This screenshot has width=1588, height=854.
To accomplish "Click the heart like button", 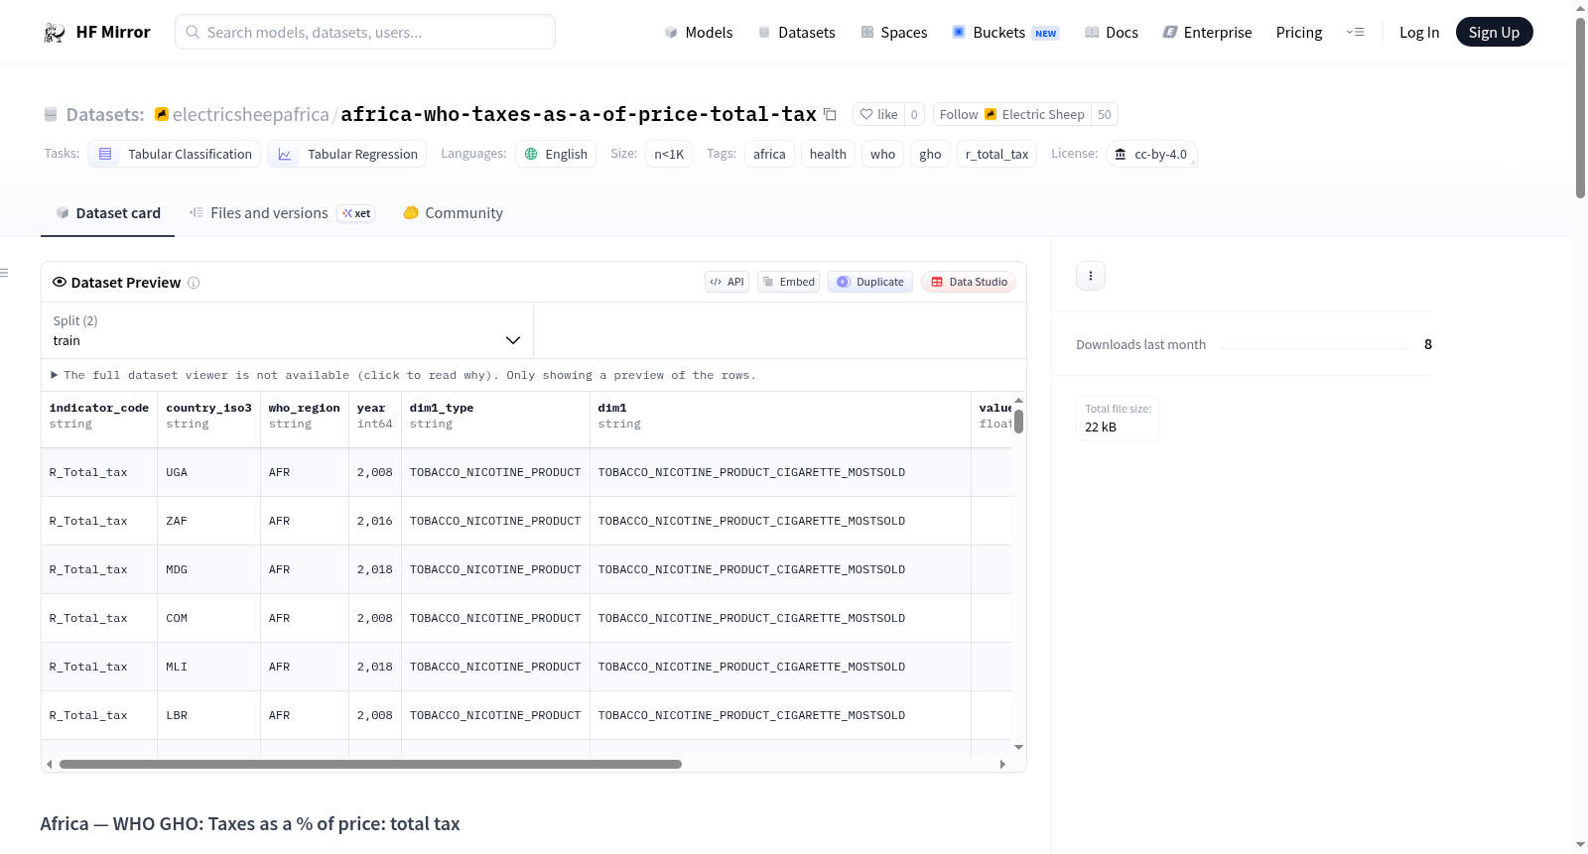I will point(878,115).
